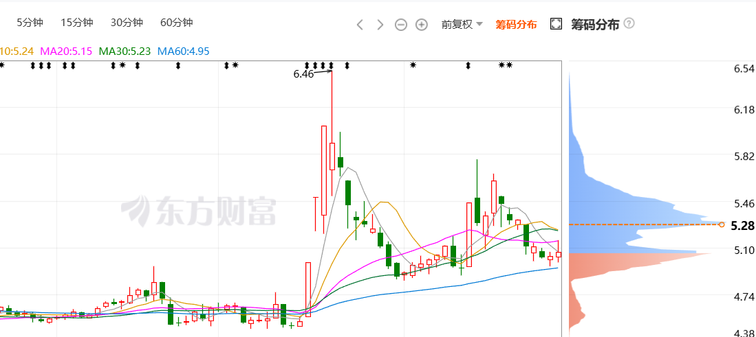Image resolution: width=756 pixels, height=337 pixels.
Task: Switch to the 15分钟 chart period
Action: 77,23
